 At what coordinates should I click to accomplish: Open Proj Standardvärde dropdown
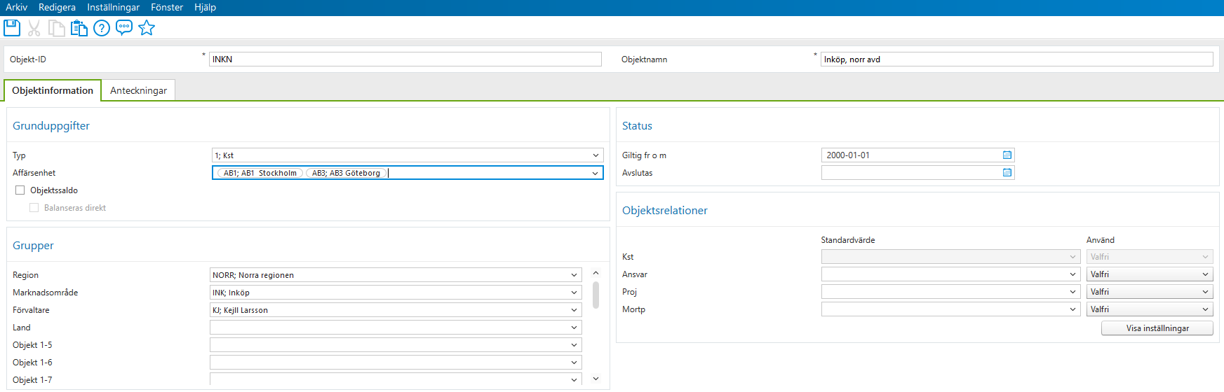[x=1072, y=292]
